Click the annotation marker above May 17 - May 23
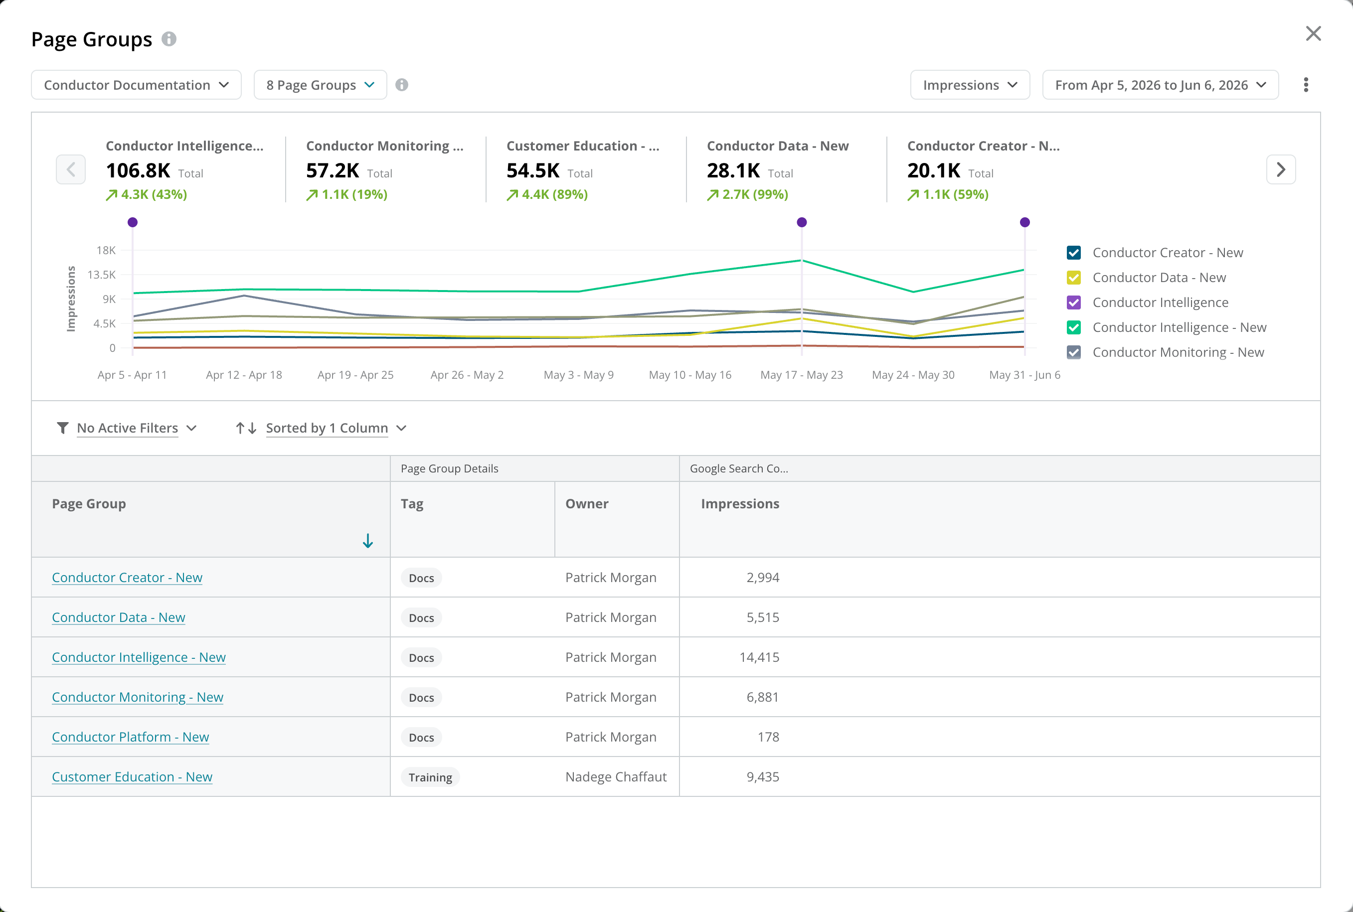 802,222
